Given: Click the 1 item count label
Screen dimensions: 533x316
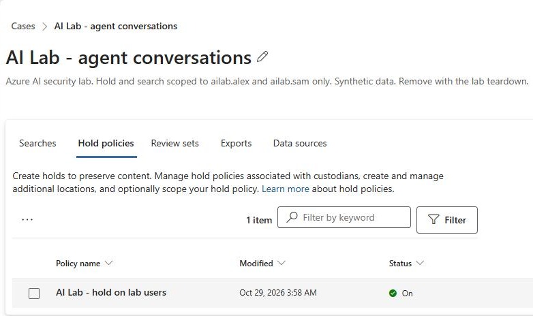Looking at the screenshot, I should click(x=259, y=220).
